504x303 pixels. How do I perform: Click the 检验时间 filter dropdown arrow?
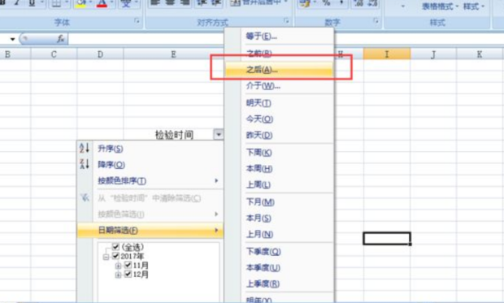pyautogui.click(x=218, y=134)
